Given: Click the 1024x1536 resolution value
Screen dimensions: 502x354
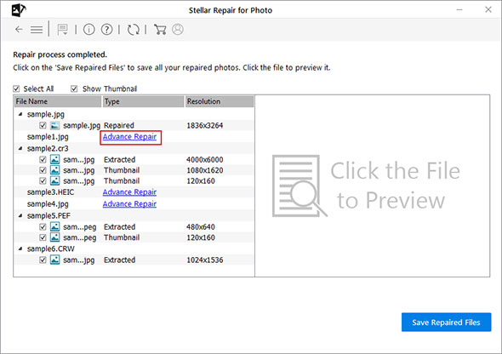Looking at the screenshot, I should pos(205,260).
